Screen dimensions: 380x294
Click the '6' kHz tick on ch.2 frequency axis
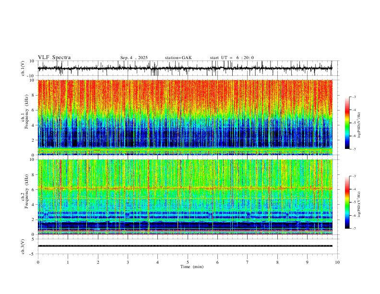[34, 190]
